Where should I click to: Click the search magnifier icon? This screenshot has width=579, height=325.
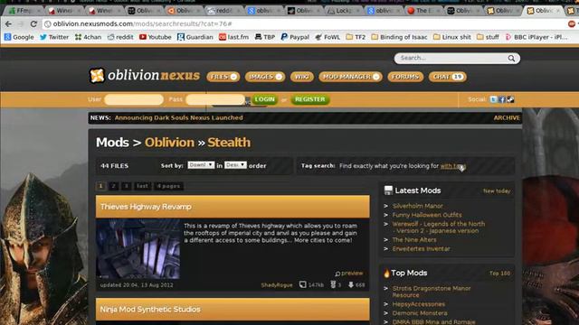(511, 58)
